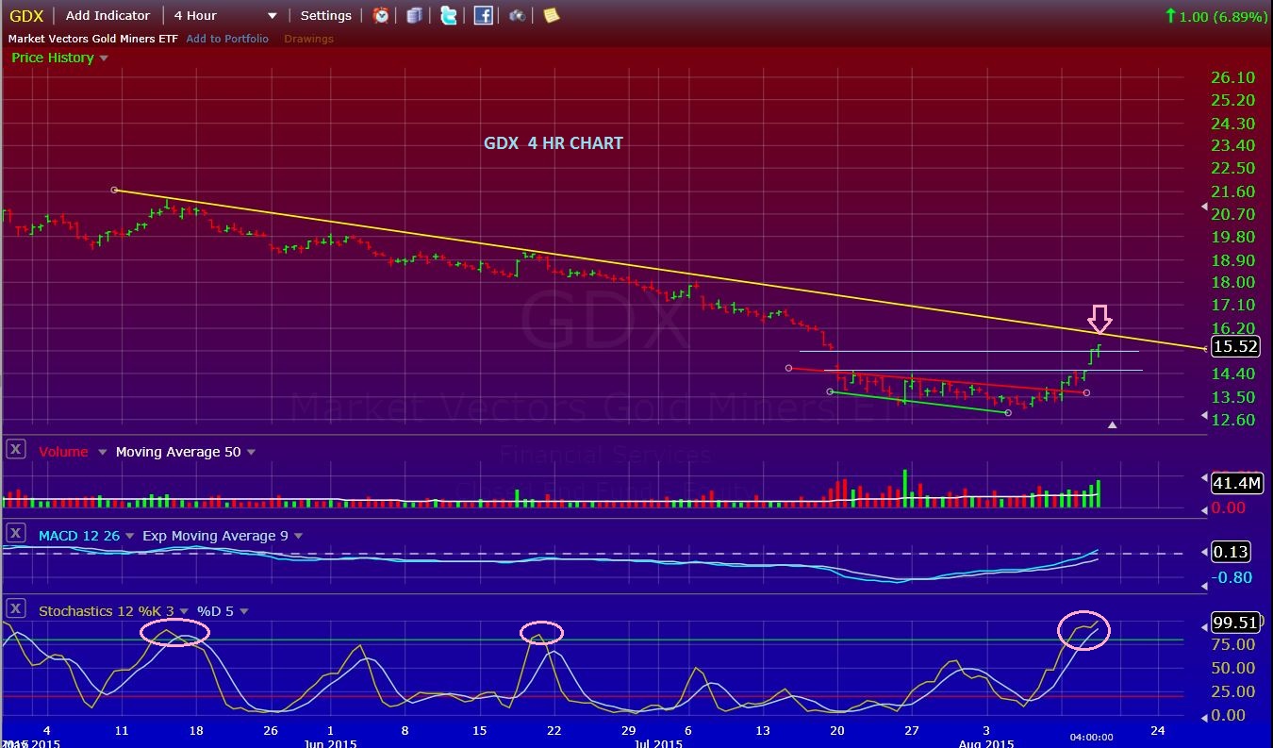The width and height of the screenshot is (1273, 748).
Task: Click the pink down arrow annotation on chart
Action: pos(1099,318)
